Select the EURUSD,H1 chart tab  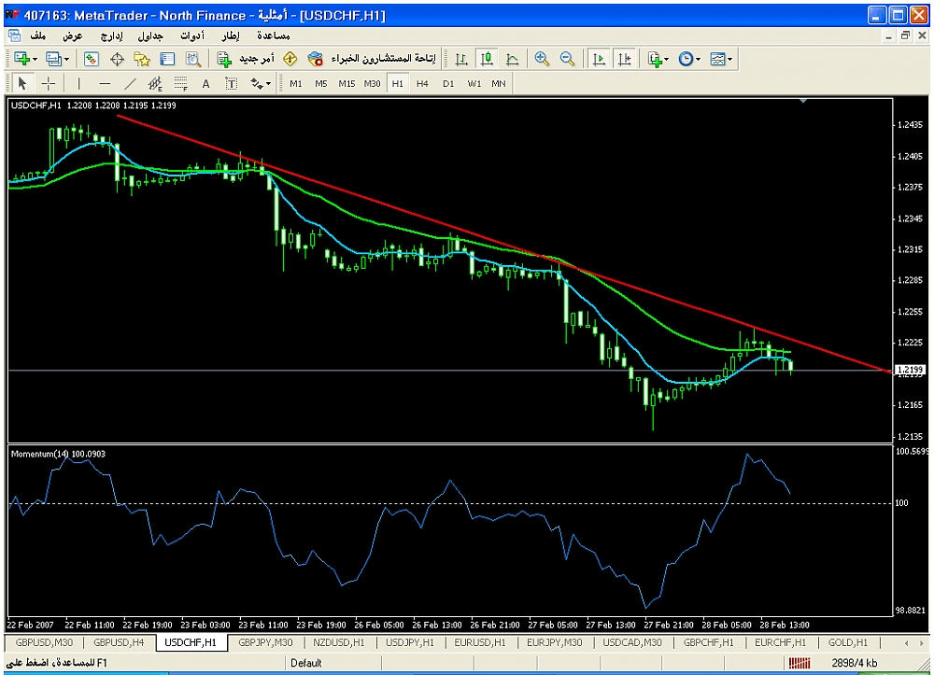479,642
